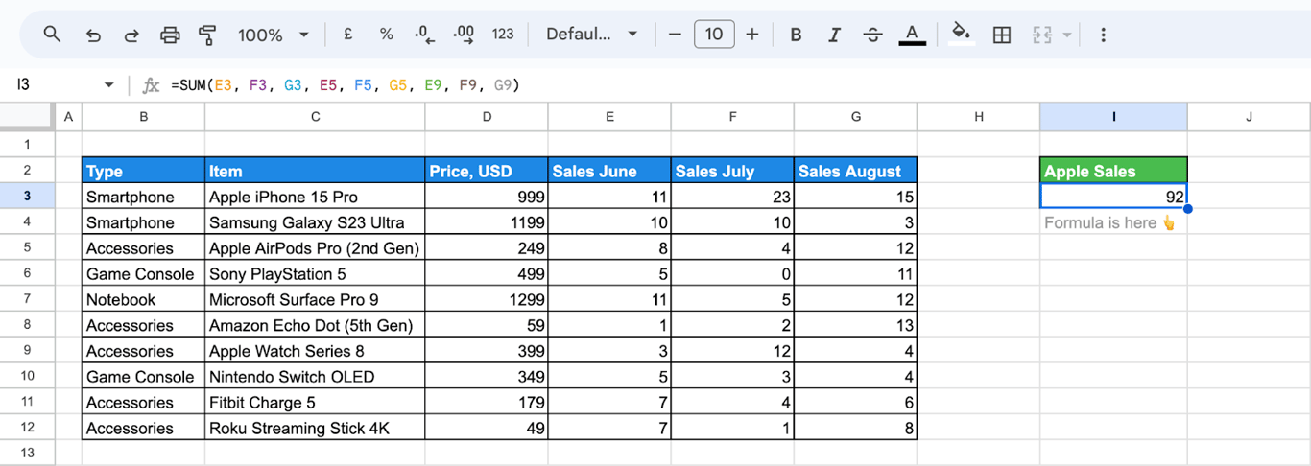Select the Samsung Galaxy S23 Ultra cell
The image size is (1311, 466).
click(315, 222)
